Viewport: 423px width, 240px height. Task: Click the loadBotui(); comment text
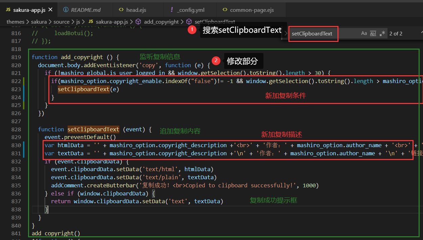pyautogui.click(x=73, y=33)
